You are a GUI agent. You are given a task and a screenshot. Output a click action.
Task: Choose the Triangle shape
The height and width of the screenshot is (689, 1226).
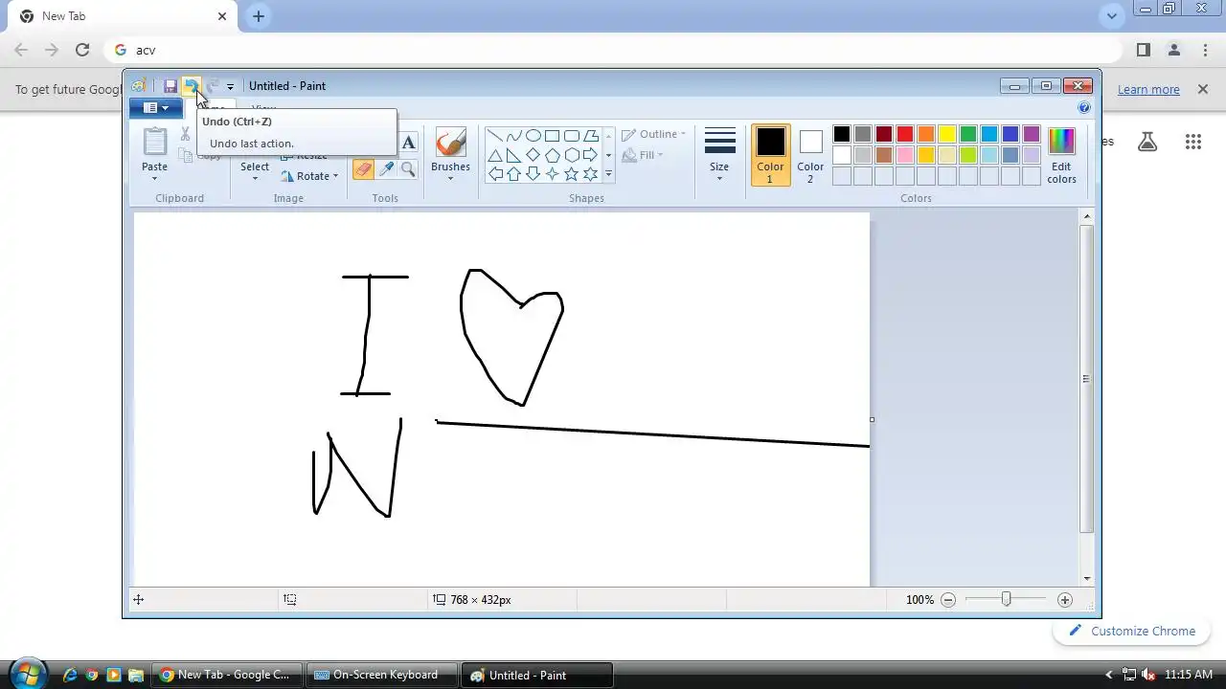tap(495, 155)
